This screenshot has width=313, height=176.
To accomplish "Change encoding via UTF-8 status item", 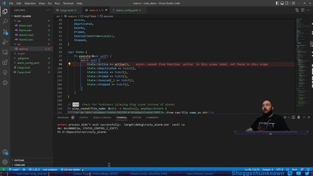I will pos(280,170).
